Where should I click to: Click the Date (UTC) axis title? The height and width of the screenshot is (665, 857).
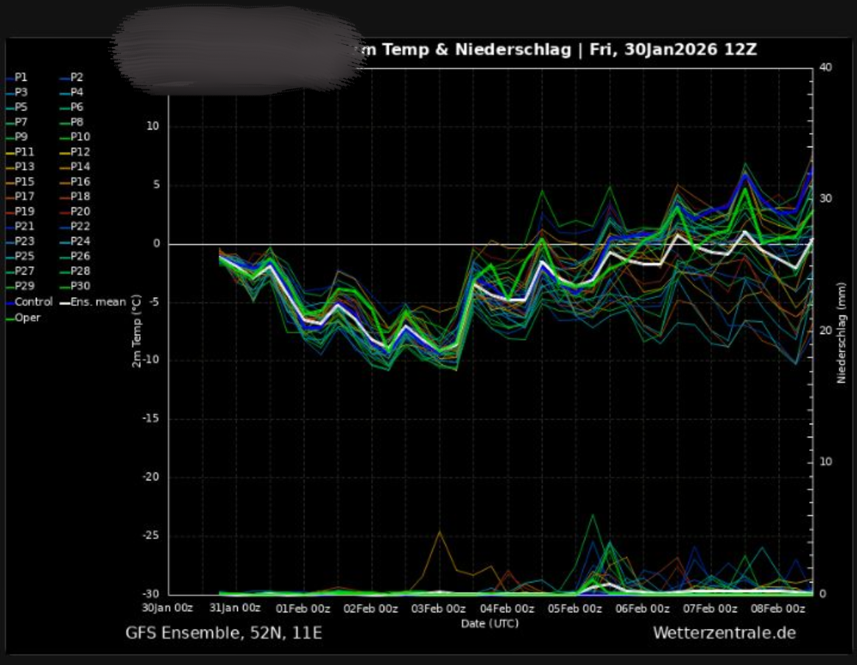click(x=489, y=624)
